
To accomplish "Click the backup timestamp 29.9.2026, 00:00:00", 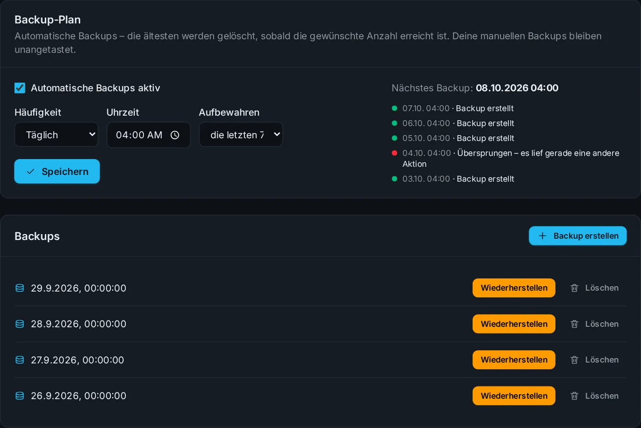I will pyautogui.click(x=78, y=288).
